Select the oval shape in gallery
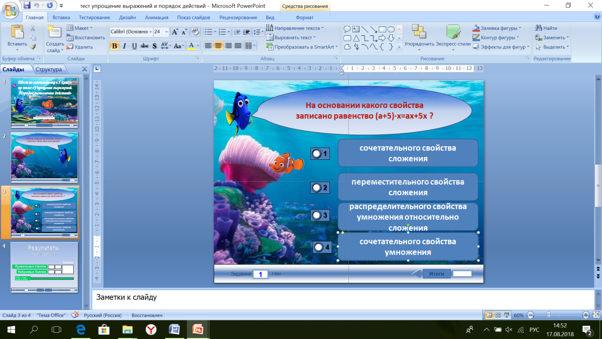The width and height of the screenshot is (602, 339). pyautogui.click(x=391, y=29)
